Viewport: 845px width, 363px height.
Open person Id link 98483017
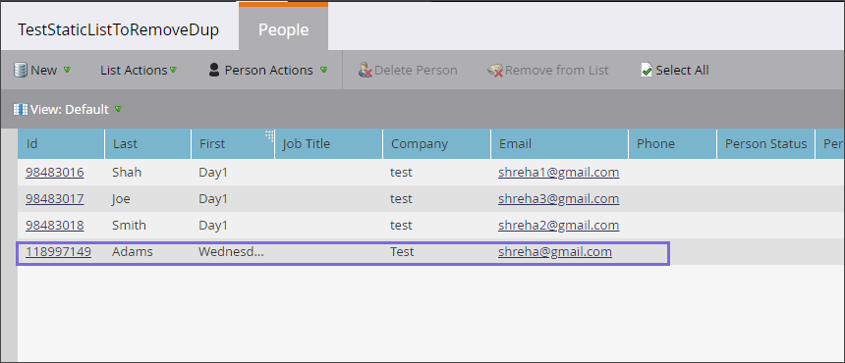point(54,199)
